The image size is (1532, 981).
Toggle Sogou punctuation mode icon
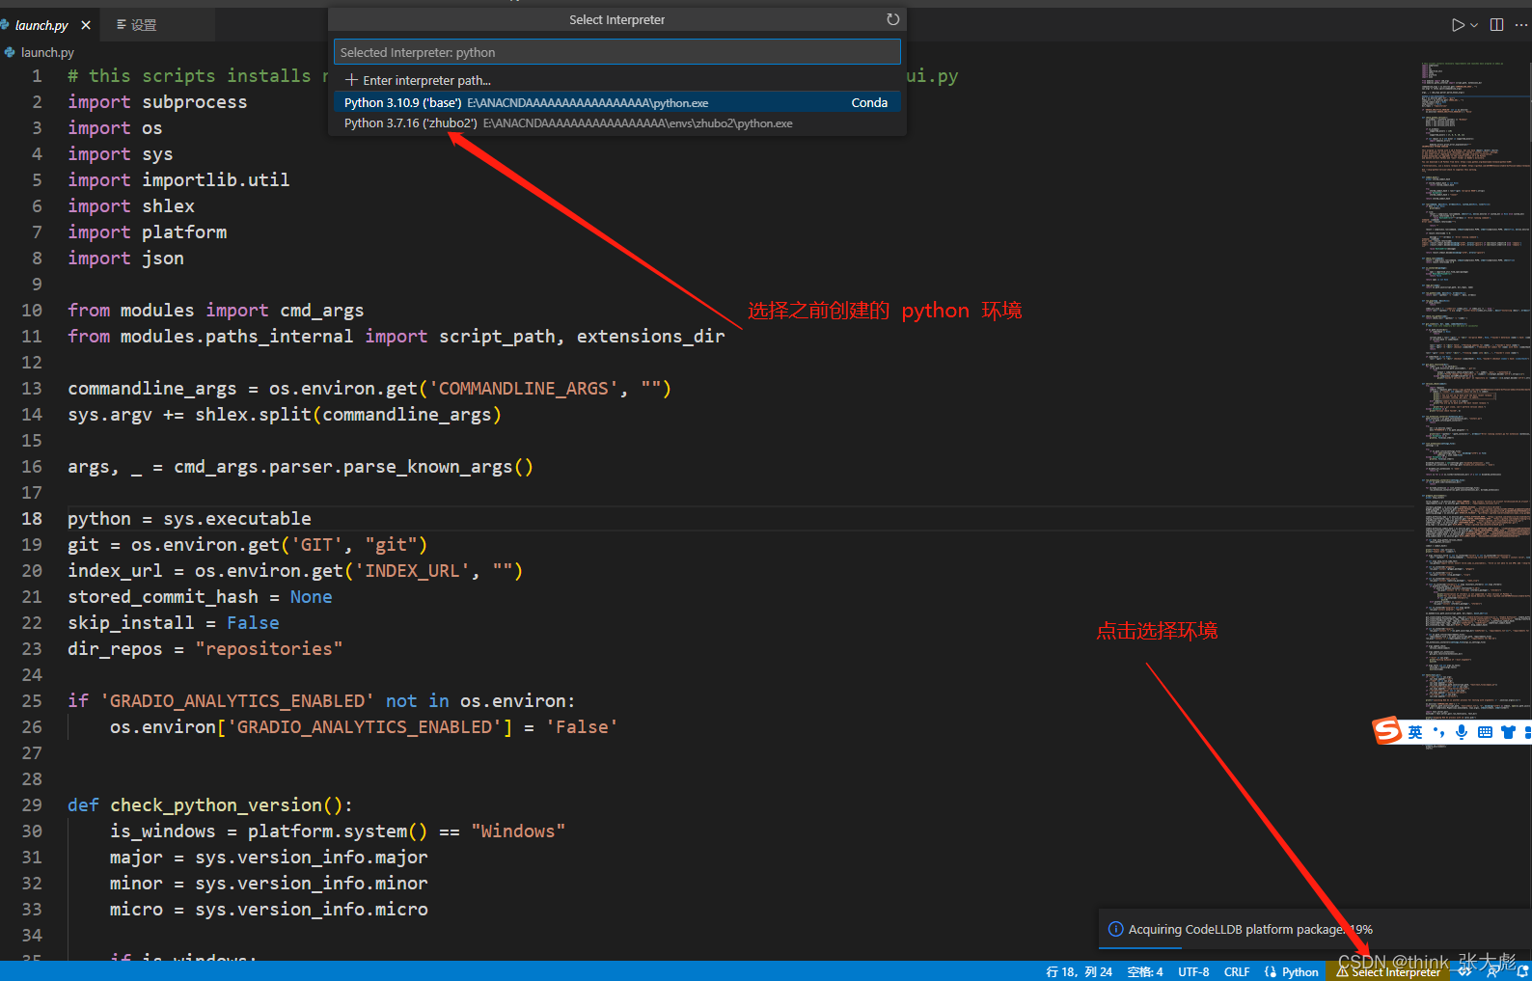tap(1439, 732)
